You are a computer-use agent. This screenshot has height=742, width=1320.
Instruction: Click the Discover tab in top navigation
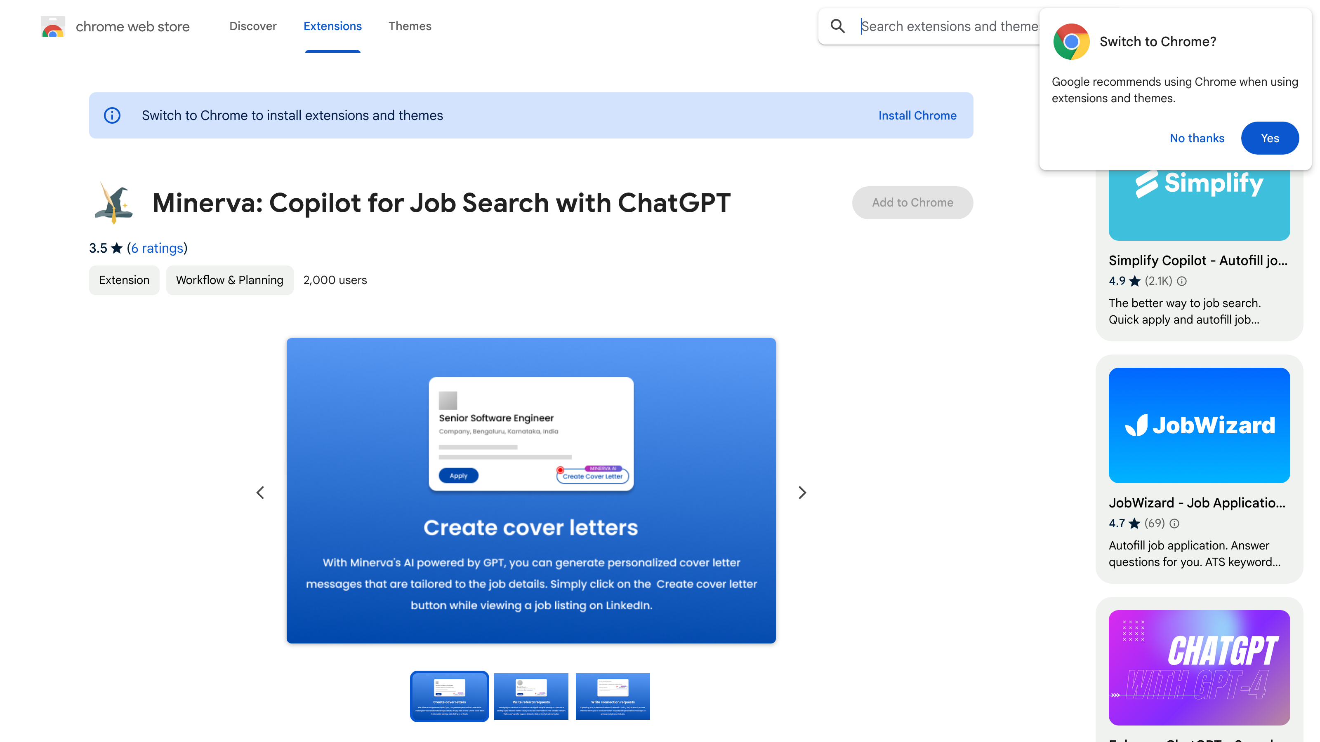pyautogui.click(x=253, y=26)
